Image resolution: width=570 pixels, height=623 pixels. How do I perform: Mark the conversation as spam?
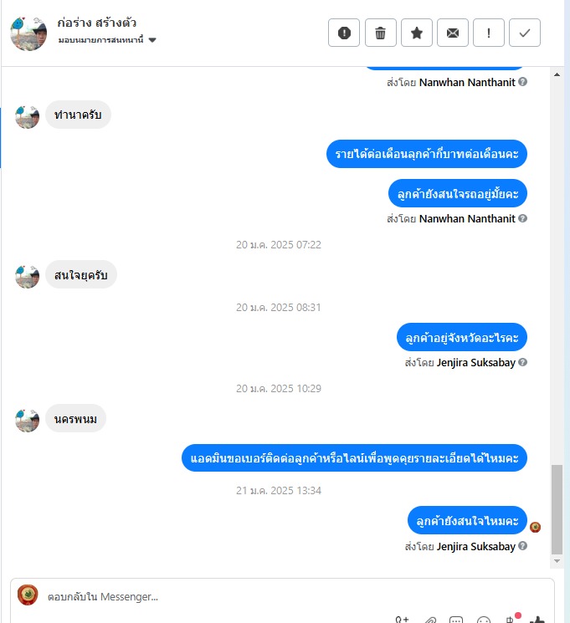[344, 33]
